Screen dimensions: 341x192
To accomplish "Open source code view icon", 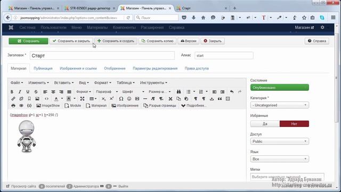I will 46,99.
